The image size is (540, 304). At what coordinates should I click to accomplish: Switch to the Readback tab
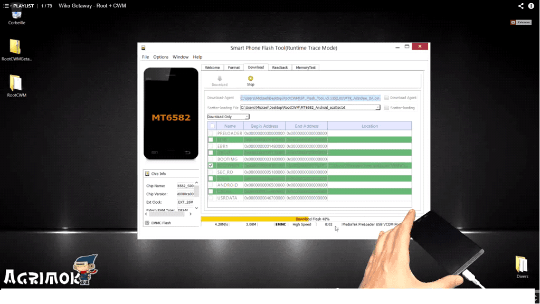click(x=280, y=68)
